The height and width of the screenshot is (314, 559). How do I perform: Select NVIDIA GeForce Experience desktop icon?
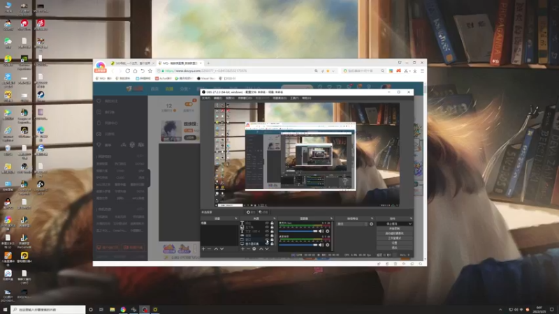pyautogui.click(x=24, y=60)
